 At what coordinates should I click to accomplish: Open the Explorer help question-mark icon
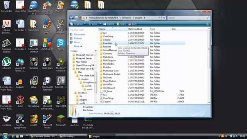pos(207,24)
